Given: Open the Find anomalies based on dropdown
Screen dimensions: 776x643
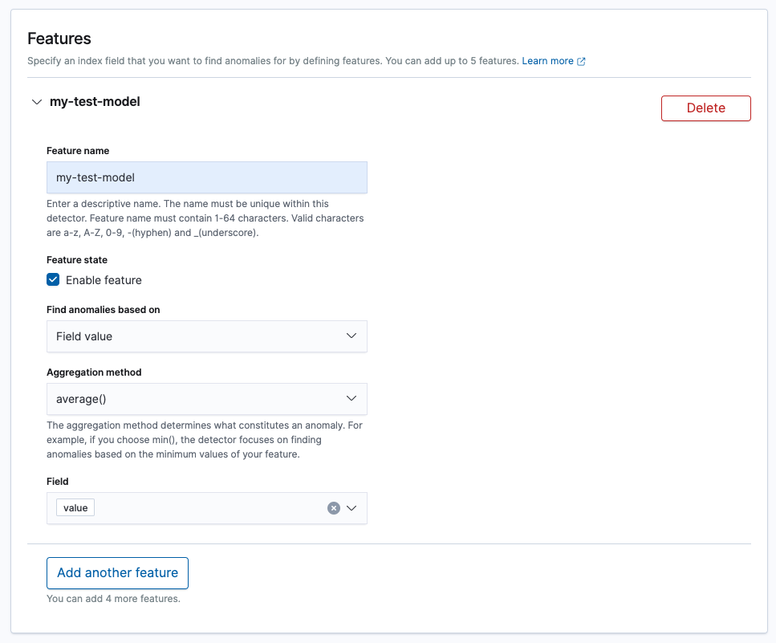Looking at the screenshot, I should click(207, 336).
